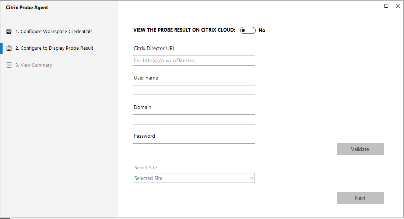
Task: Close the Citrix Probe Agent window
Action: tap(398, 6)
